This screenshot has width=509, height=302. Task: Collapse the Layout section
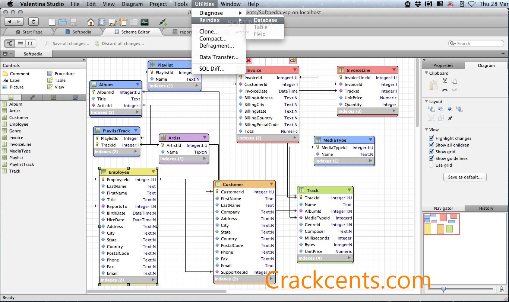[x=427, y=102]
